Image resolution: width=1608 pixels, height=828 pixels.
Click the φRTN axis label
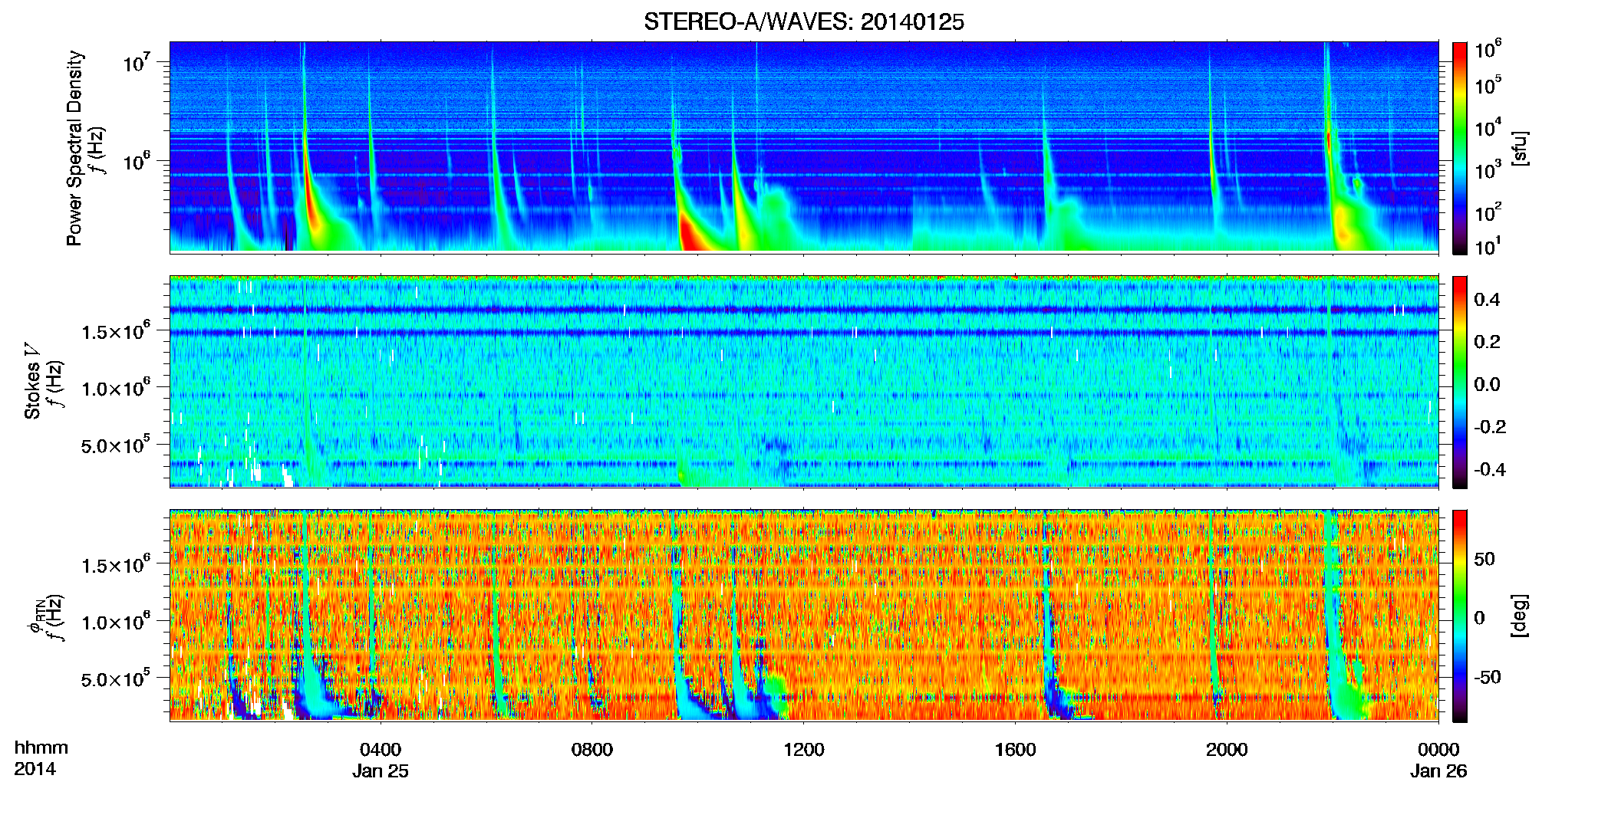(36, 616)
